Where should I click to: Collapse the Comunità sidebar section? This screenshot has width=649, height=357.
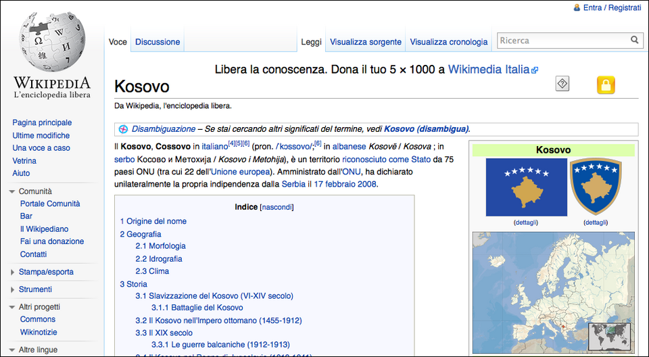12,191
